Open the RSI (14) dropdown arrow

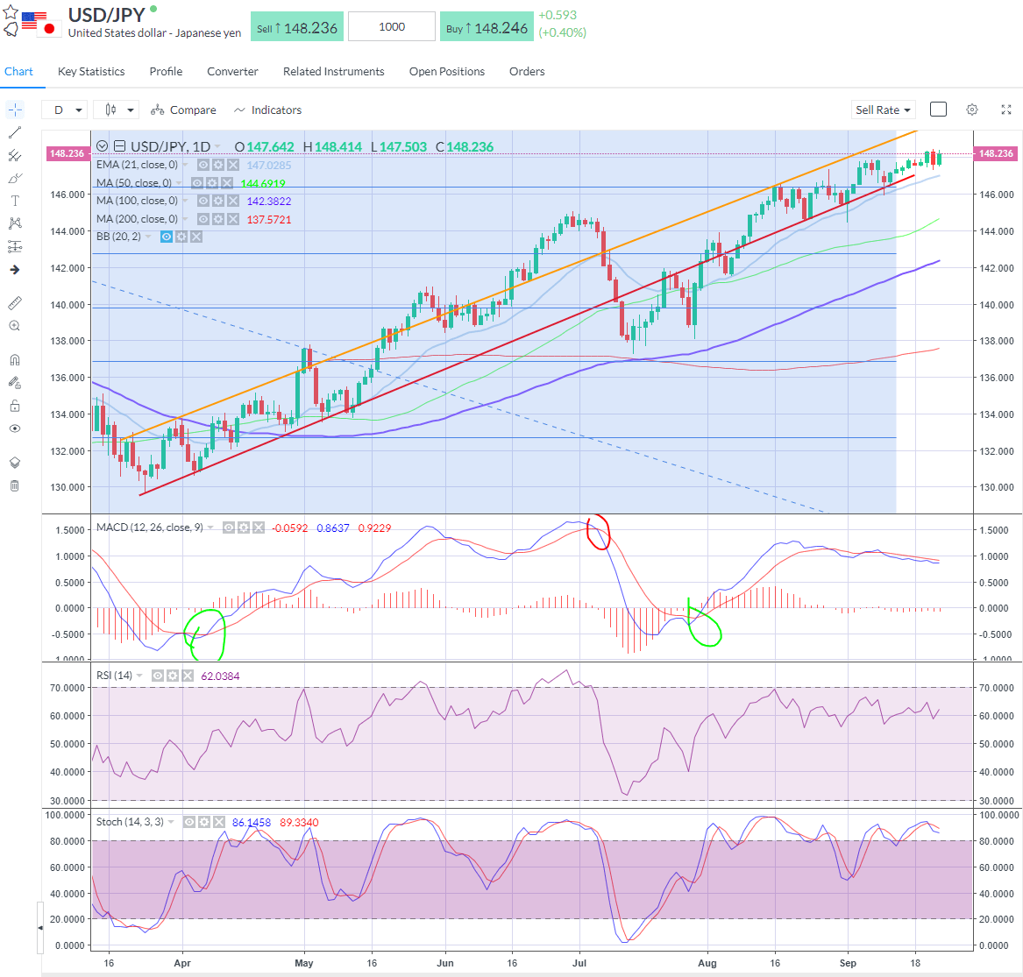[x=139, y=676]
